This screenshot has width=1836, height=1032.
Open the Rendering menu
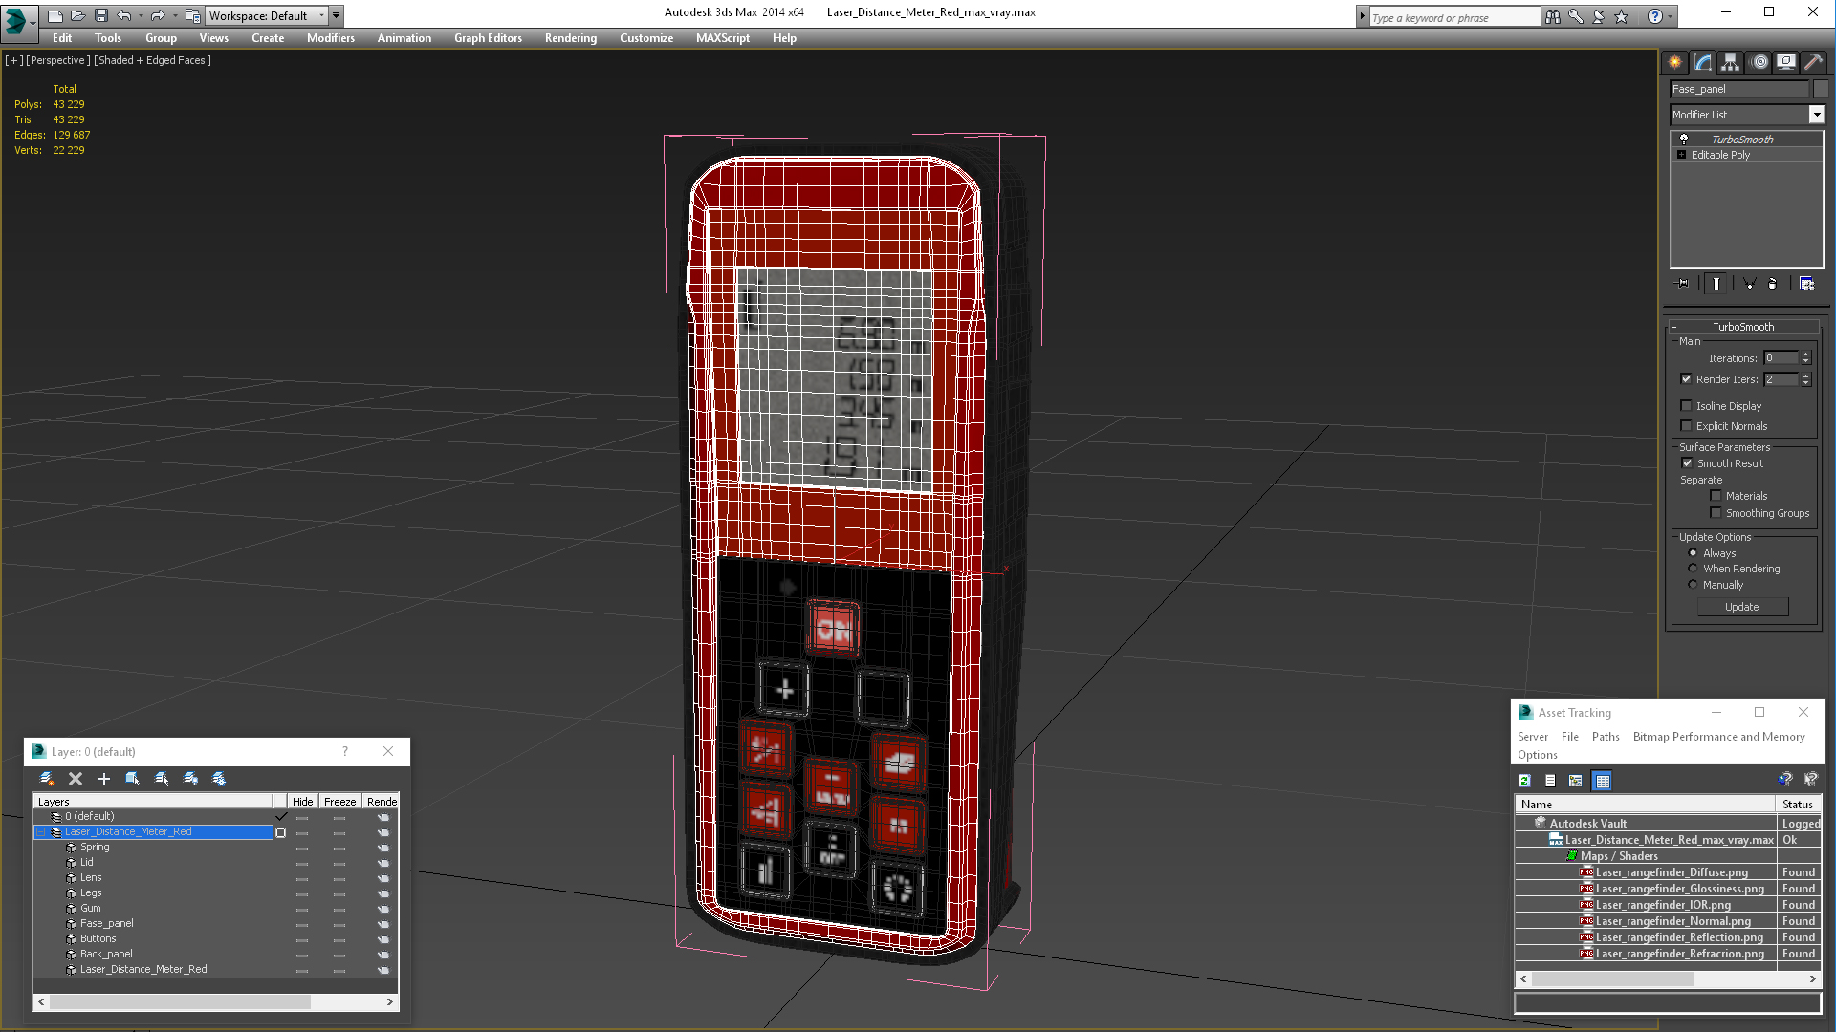pyautogui.click(x=570, y=38)
